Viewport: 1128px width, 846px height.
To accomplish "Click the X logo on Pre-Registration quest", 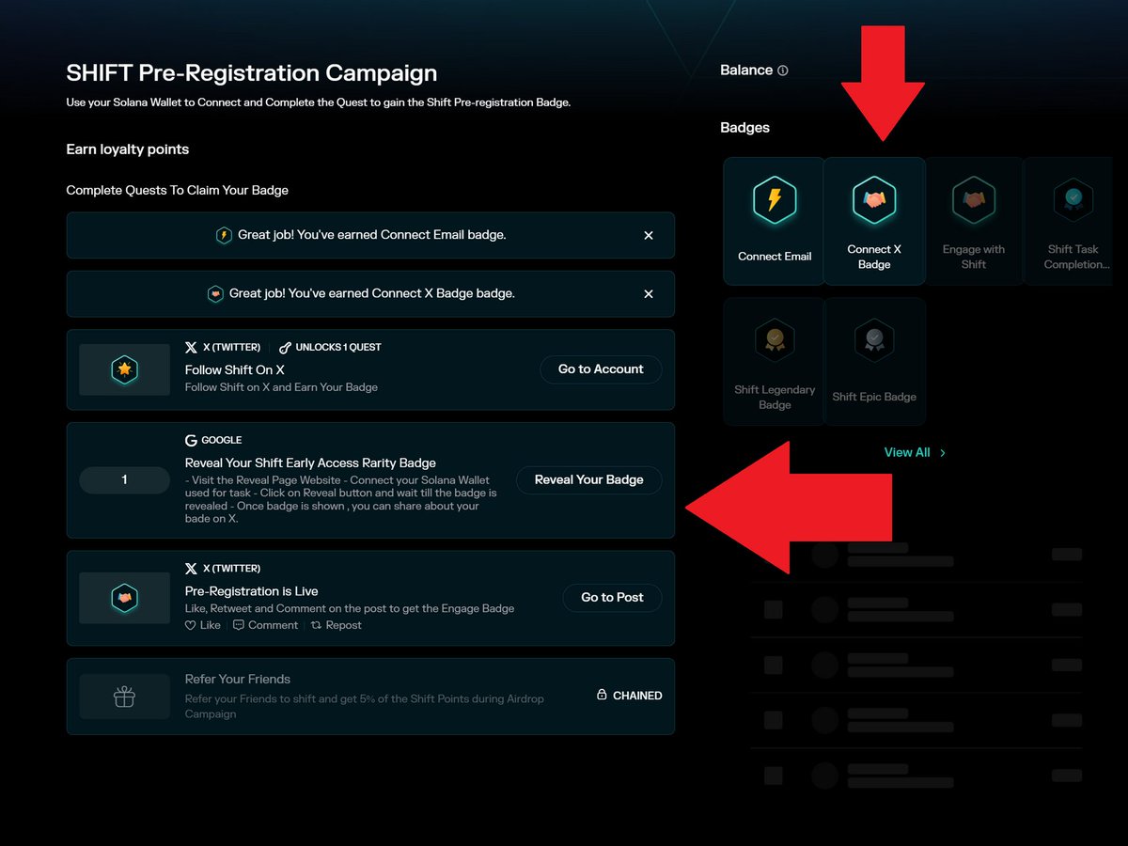I will point(191,569).
